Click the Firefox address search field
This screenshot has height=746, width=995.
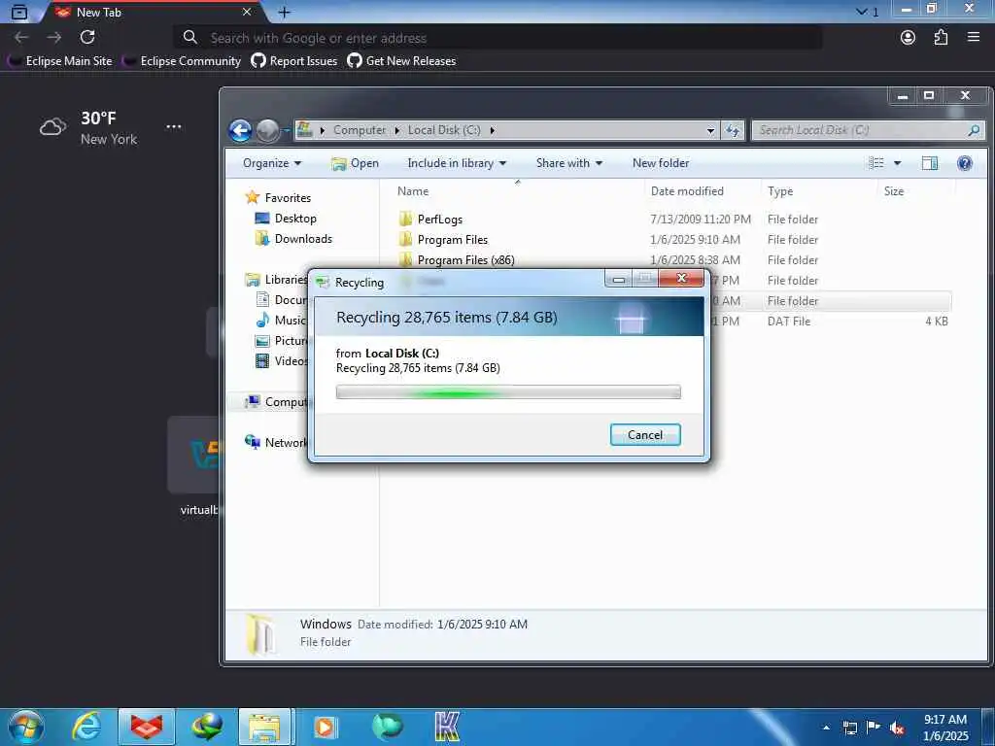point(498,38)
